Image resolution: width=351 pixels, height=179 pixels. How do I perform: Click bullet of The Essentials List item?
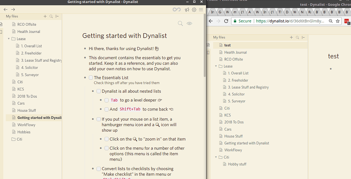85,78
